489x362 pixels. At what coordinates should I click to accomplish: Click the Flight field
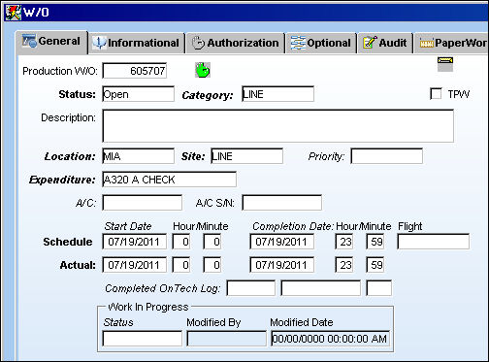pyautogui.click(x=434, y=242)
